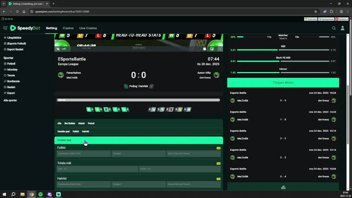The width and height of the screenshot is (352, 198).
Task: Click the Discord icon in taskbar
Action: click(x=50, y=194)
